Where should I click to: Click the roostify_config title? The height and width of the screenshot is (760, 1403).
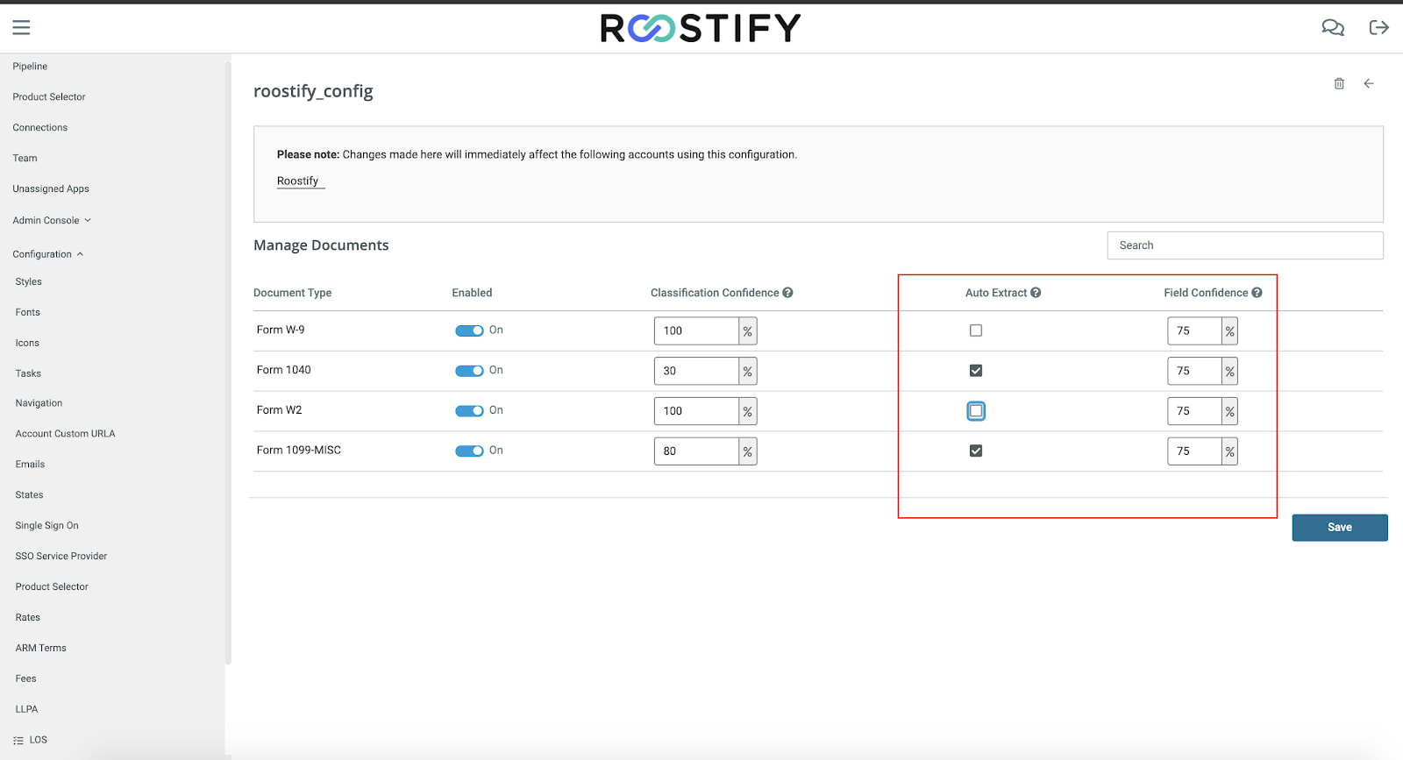[313, 91]
